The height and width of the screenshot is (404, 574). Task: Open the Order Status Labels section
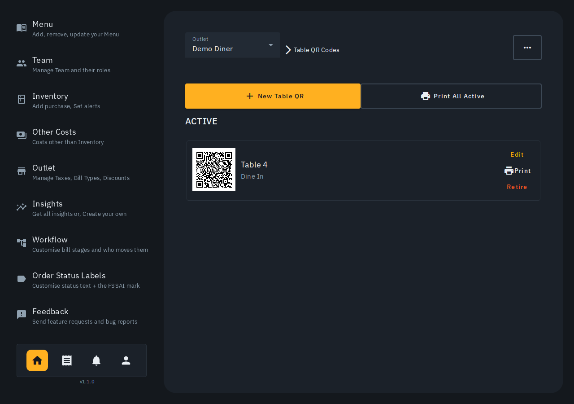[x=82, y=280]
